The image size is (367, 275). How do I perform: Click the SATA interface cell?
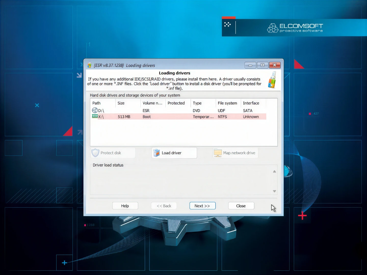click(247, 111)
